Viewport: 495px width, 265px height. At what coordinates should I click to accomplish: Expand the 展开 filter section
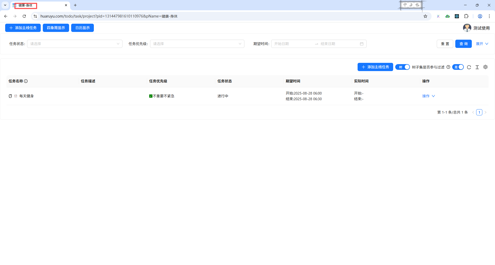(482, 44)
